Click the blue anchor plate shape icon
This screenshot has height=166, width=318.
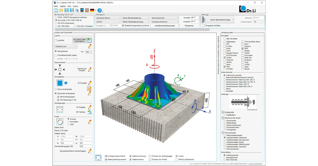tap(60, 83)
